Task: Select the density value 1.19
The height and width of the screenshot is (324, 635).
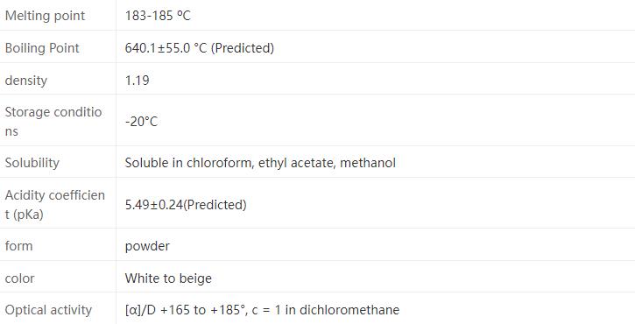Action: pyautogui.click(x=137, y=81)
